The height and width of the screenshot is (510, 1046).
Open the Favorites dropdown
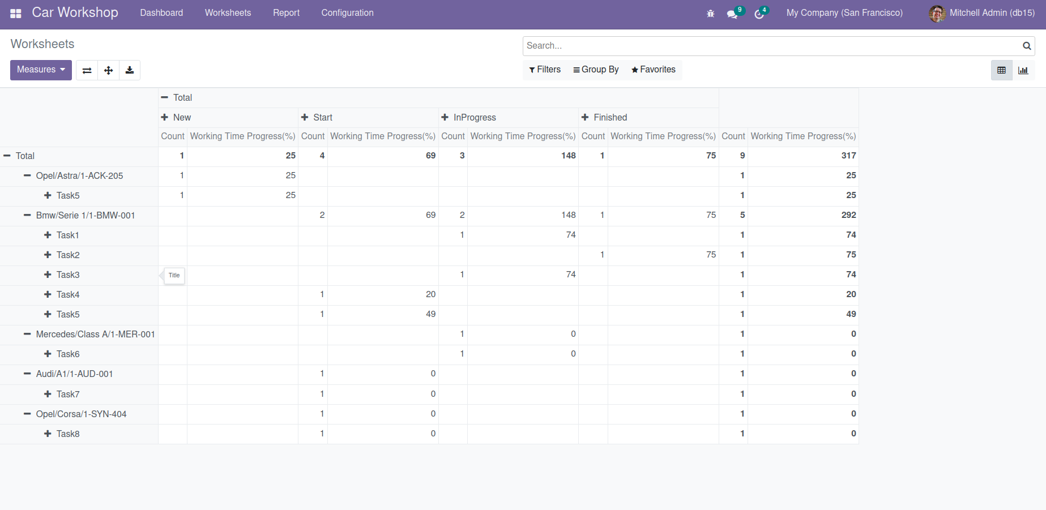click(x=654, y=70)
